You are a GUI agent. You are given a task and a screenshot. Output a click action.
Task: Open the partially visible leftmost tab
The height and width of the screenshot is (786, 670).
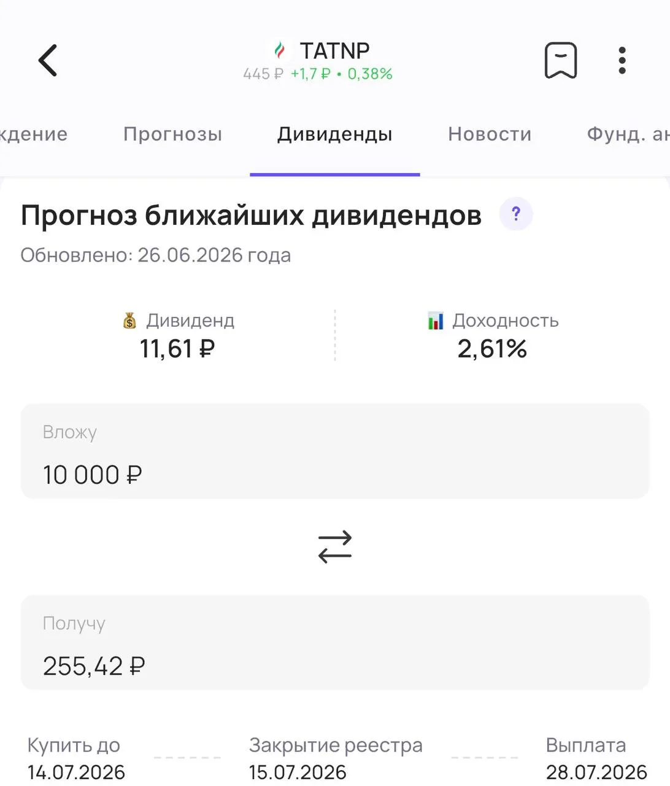(34, 134)
